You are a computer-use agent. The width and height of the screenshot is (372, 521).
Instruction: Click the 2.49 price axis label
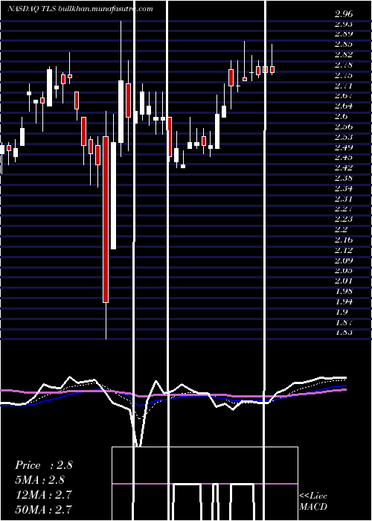[344, 147]
